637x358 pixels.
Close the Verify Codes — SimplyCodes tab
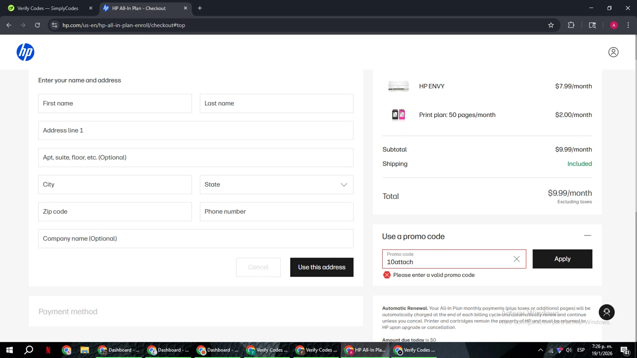(x=90, y=8)
